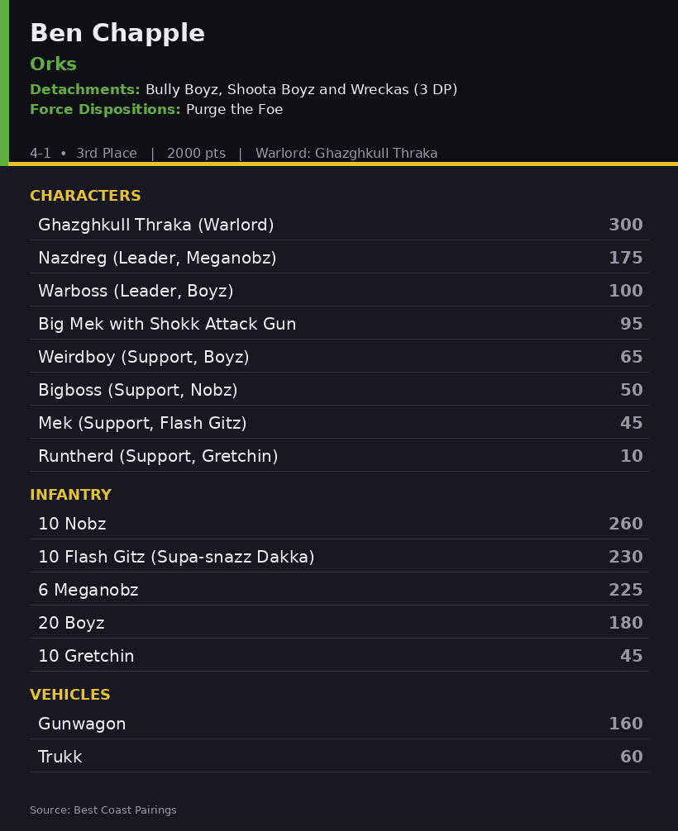This screenshot has width=678, height=831.
Task: Click the Trukk vehicle entry
Action: [x=340, y=757]
